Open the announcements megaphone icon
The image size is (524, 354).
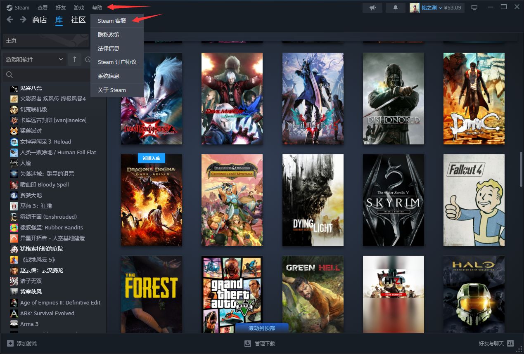(x=372, y=7)
